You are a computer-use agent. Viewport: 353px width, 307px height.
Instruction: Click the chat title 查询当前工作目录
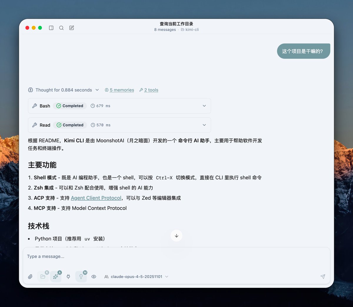(176, 24)
